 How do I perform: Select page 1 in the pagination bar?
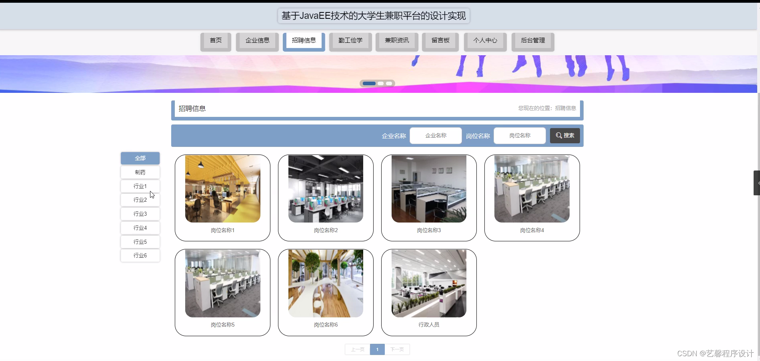click(x=377, y=349)
